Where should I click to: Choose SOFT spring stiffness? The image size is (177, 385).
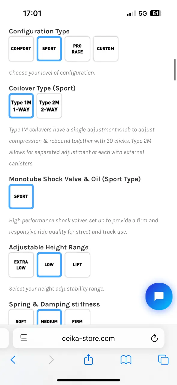(x=21, y=317)
